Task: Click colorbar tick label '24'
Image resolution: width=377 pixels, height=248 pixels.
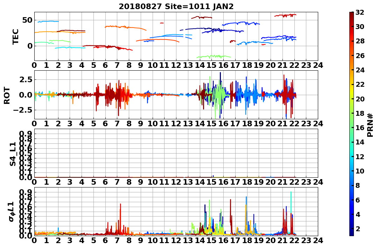Action: click(360, 70)
